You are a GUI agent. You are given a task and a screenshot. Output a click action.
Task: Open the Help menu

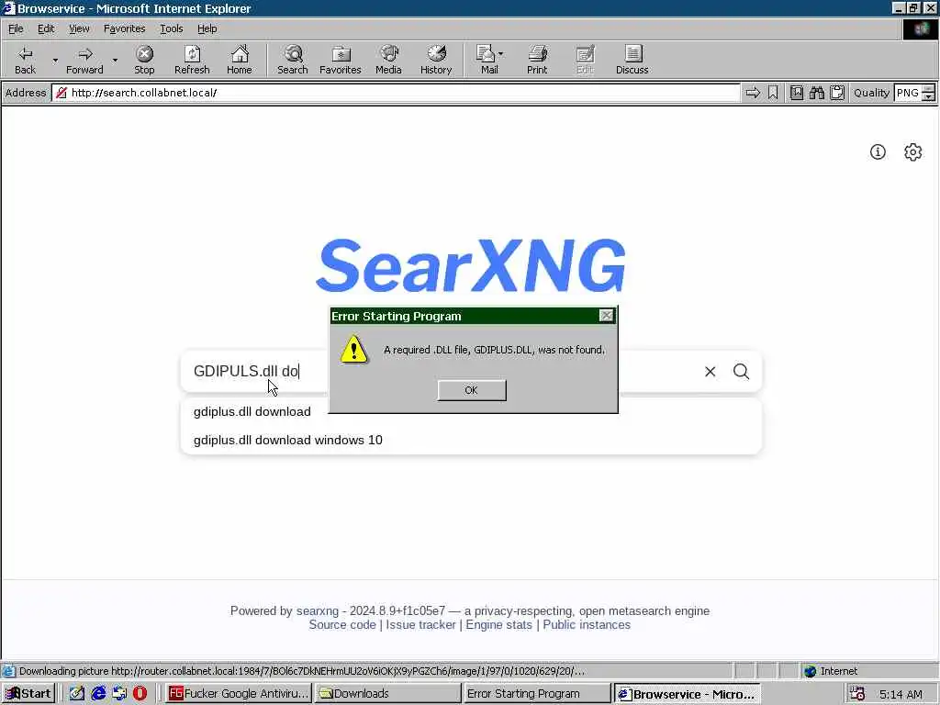tap(207, 28)
